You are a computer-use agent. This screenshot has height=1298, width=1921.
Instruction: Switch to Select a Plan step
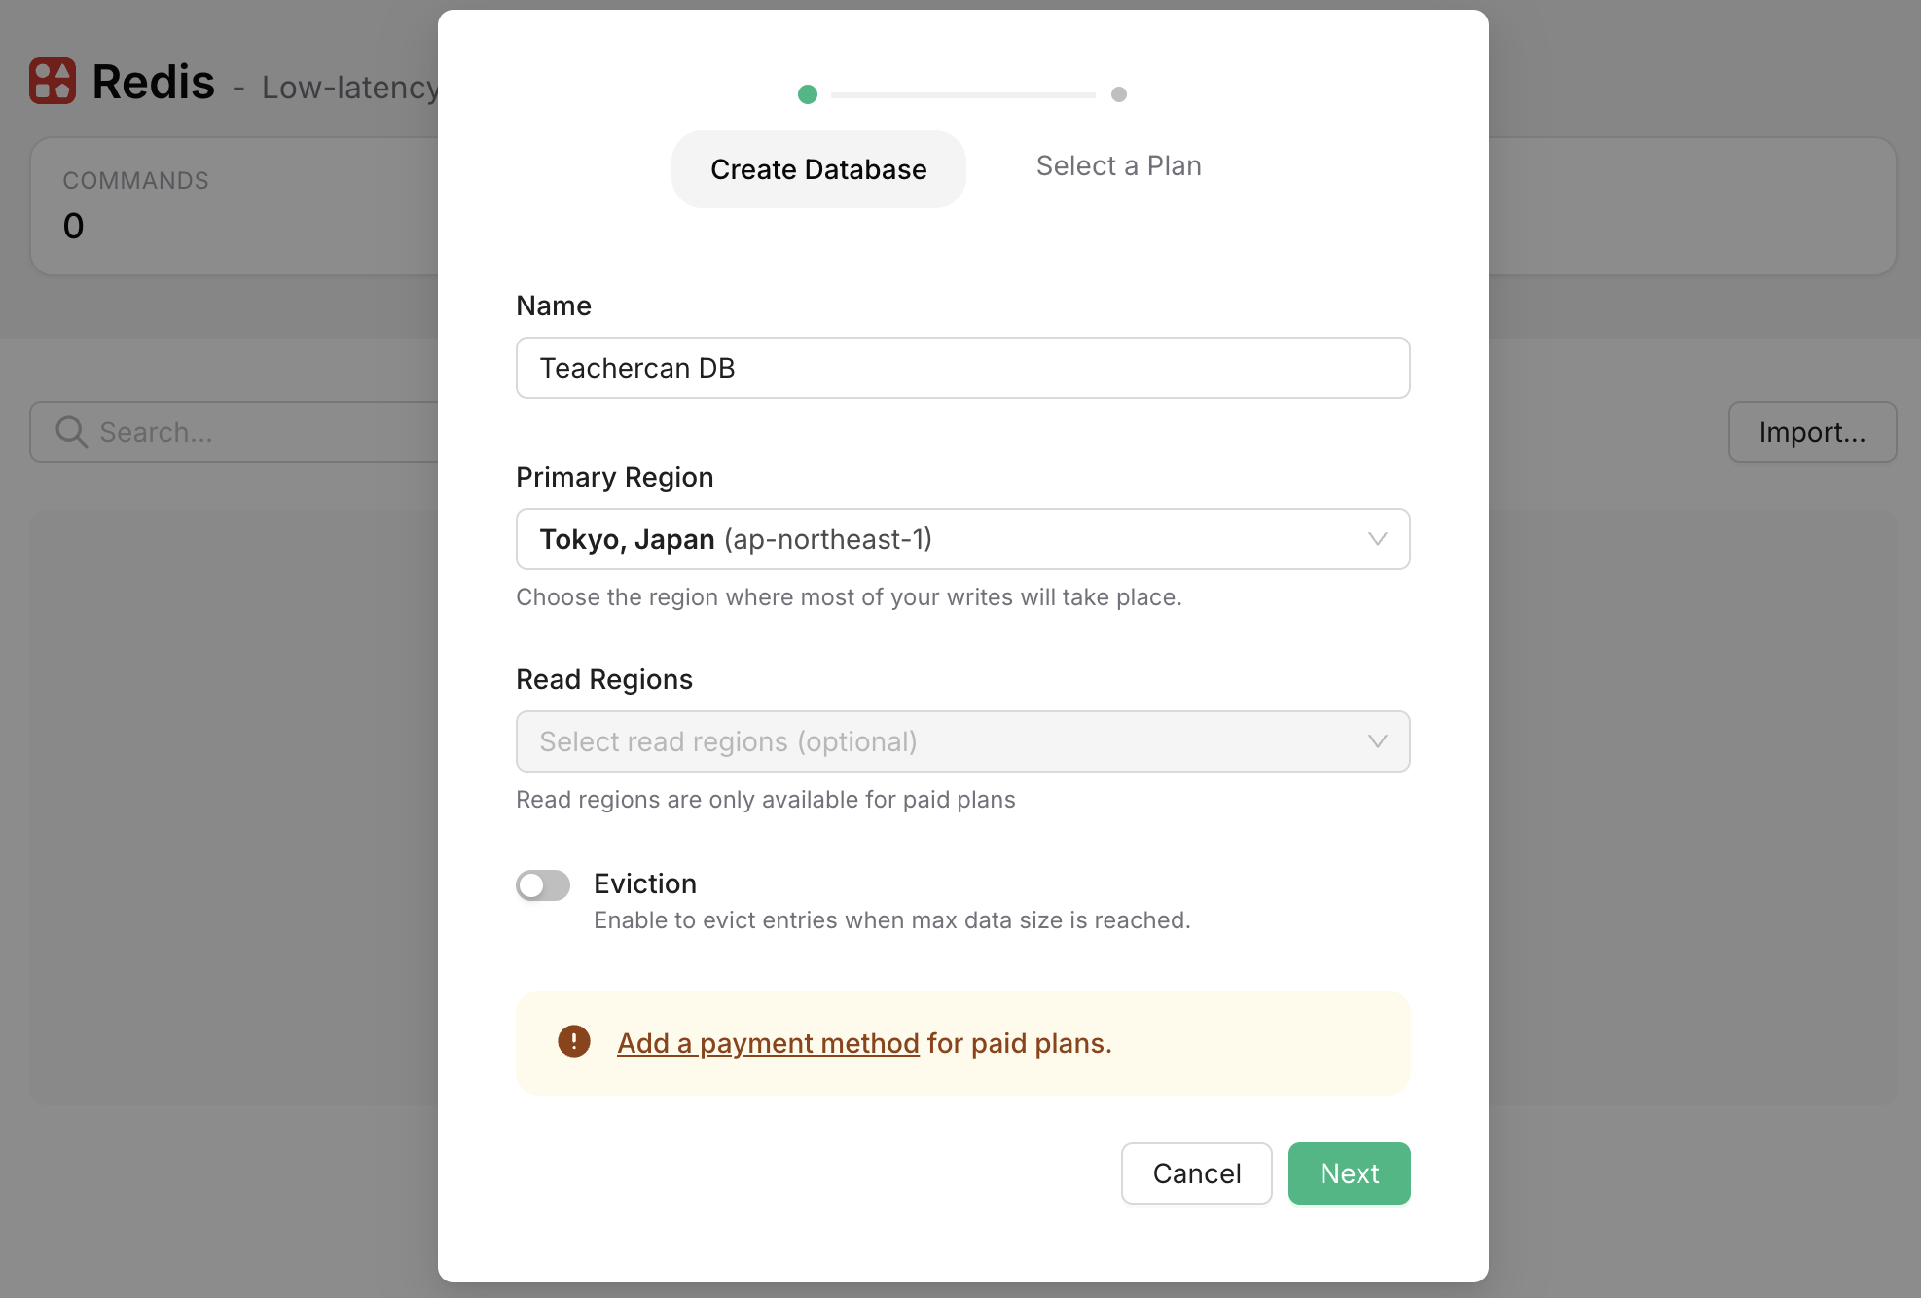(1118, 166)
